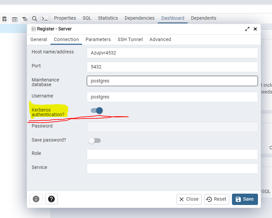Click into the Role text field
This screenshot has width=272, height=218.
(x=172, y=154)
